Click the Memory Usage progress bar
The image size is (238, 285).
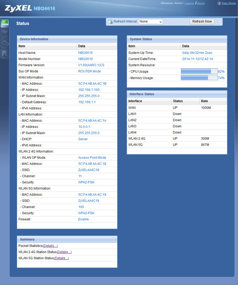point(199,77)
